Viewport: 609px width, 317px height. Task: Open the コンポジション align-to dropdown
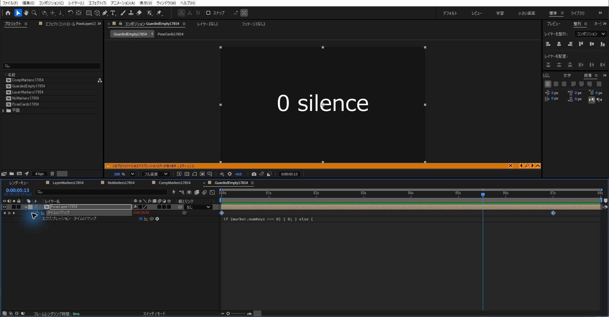click(x=590, y=34)
